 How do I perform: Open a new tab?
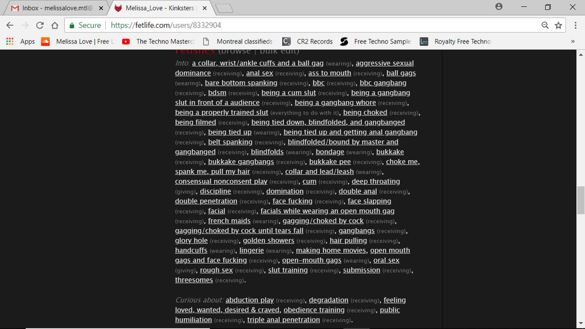[222, 8]
